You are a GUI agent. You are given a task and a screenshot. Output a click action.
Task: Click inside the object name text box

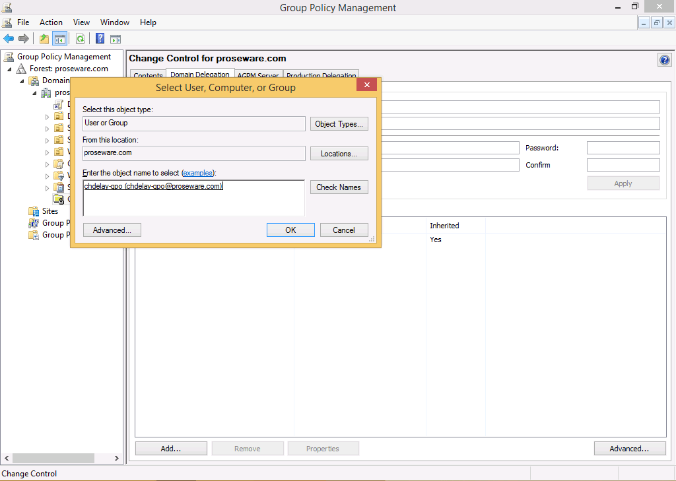pos(193,203)
